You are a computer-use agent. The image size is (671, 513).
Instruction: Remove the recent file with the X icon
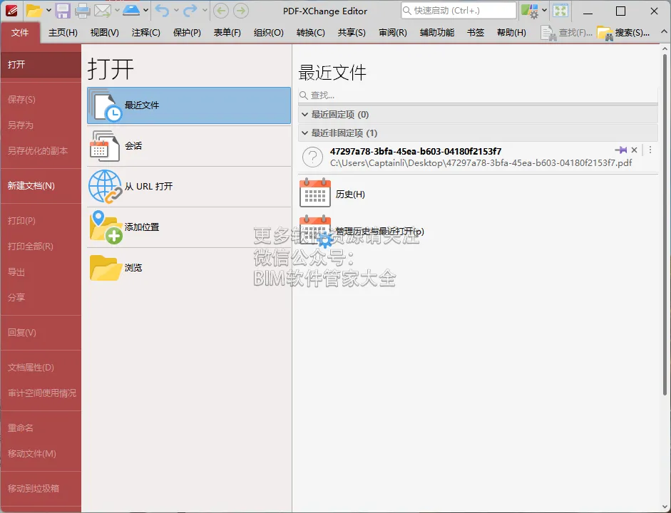pos(634,150)
